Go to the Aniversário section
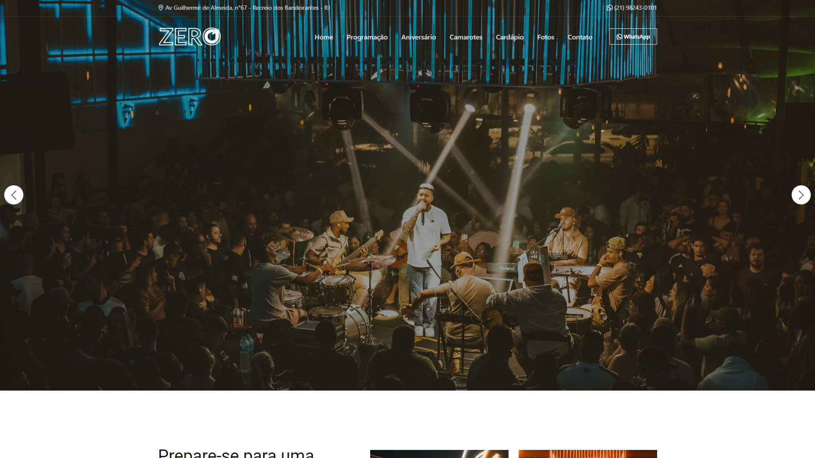This screenshot has height=458, width=815. tap(419, 37)
